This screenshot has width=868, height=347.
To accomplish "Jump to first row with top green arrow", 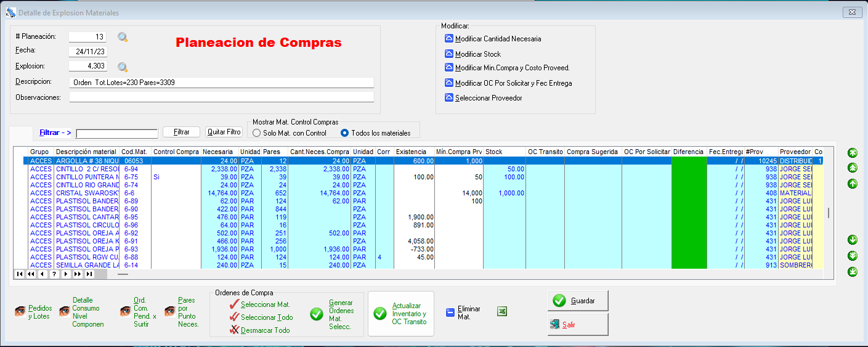I will 853,153.
